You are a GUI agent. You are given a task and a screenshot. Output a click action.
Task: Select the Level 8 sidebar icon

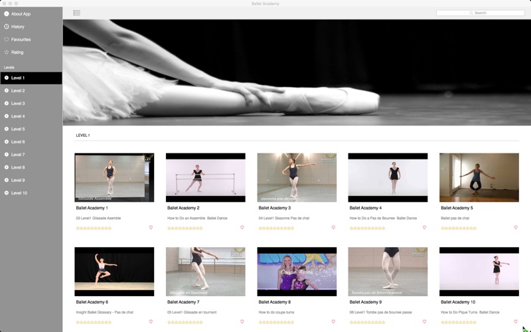coord(7,167)
